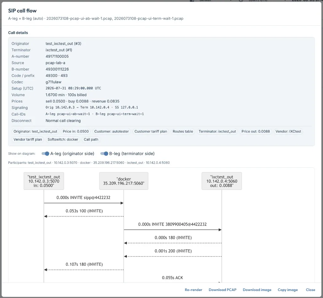Select the '0.053s 100 (INVITE)' message

coord(84,211)
